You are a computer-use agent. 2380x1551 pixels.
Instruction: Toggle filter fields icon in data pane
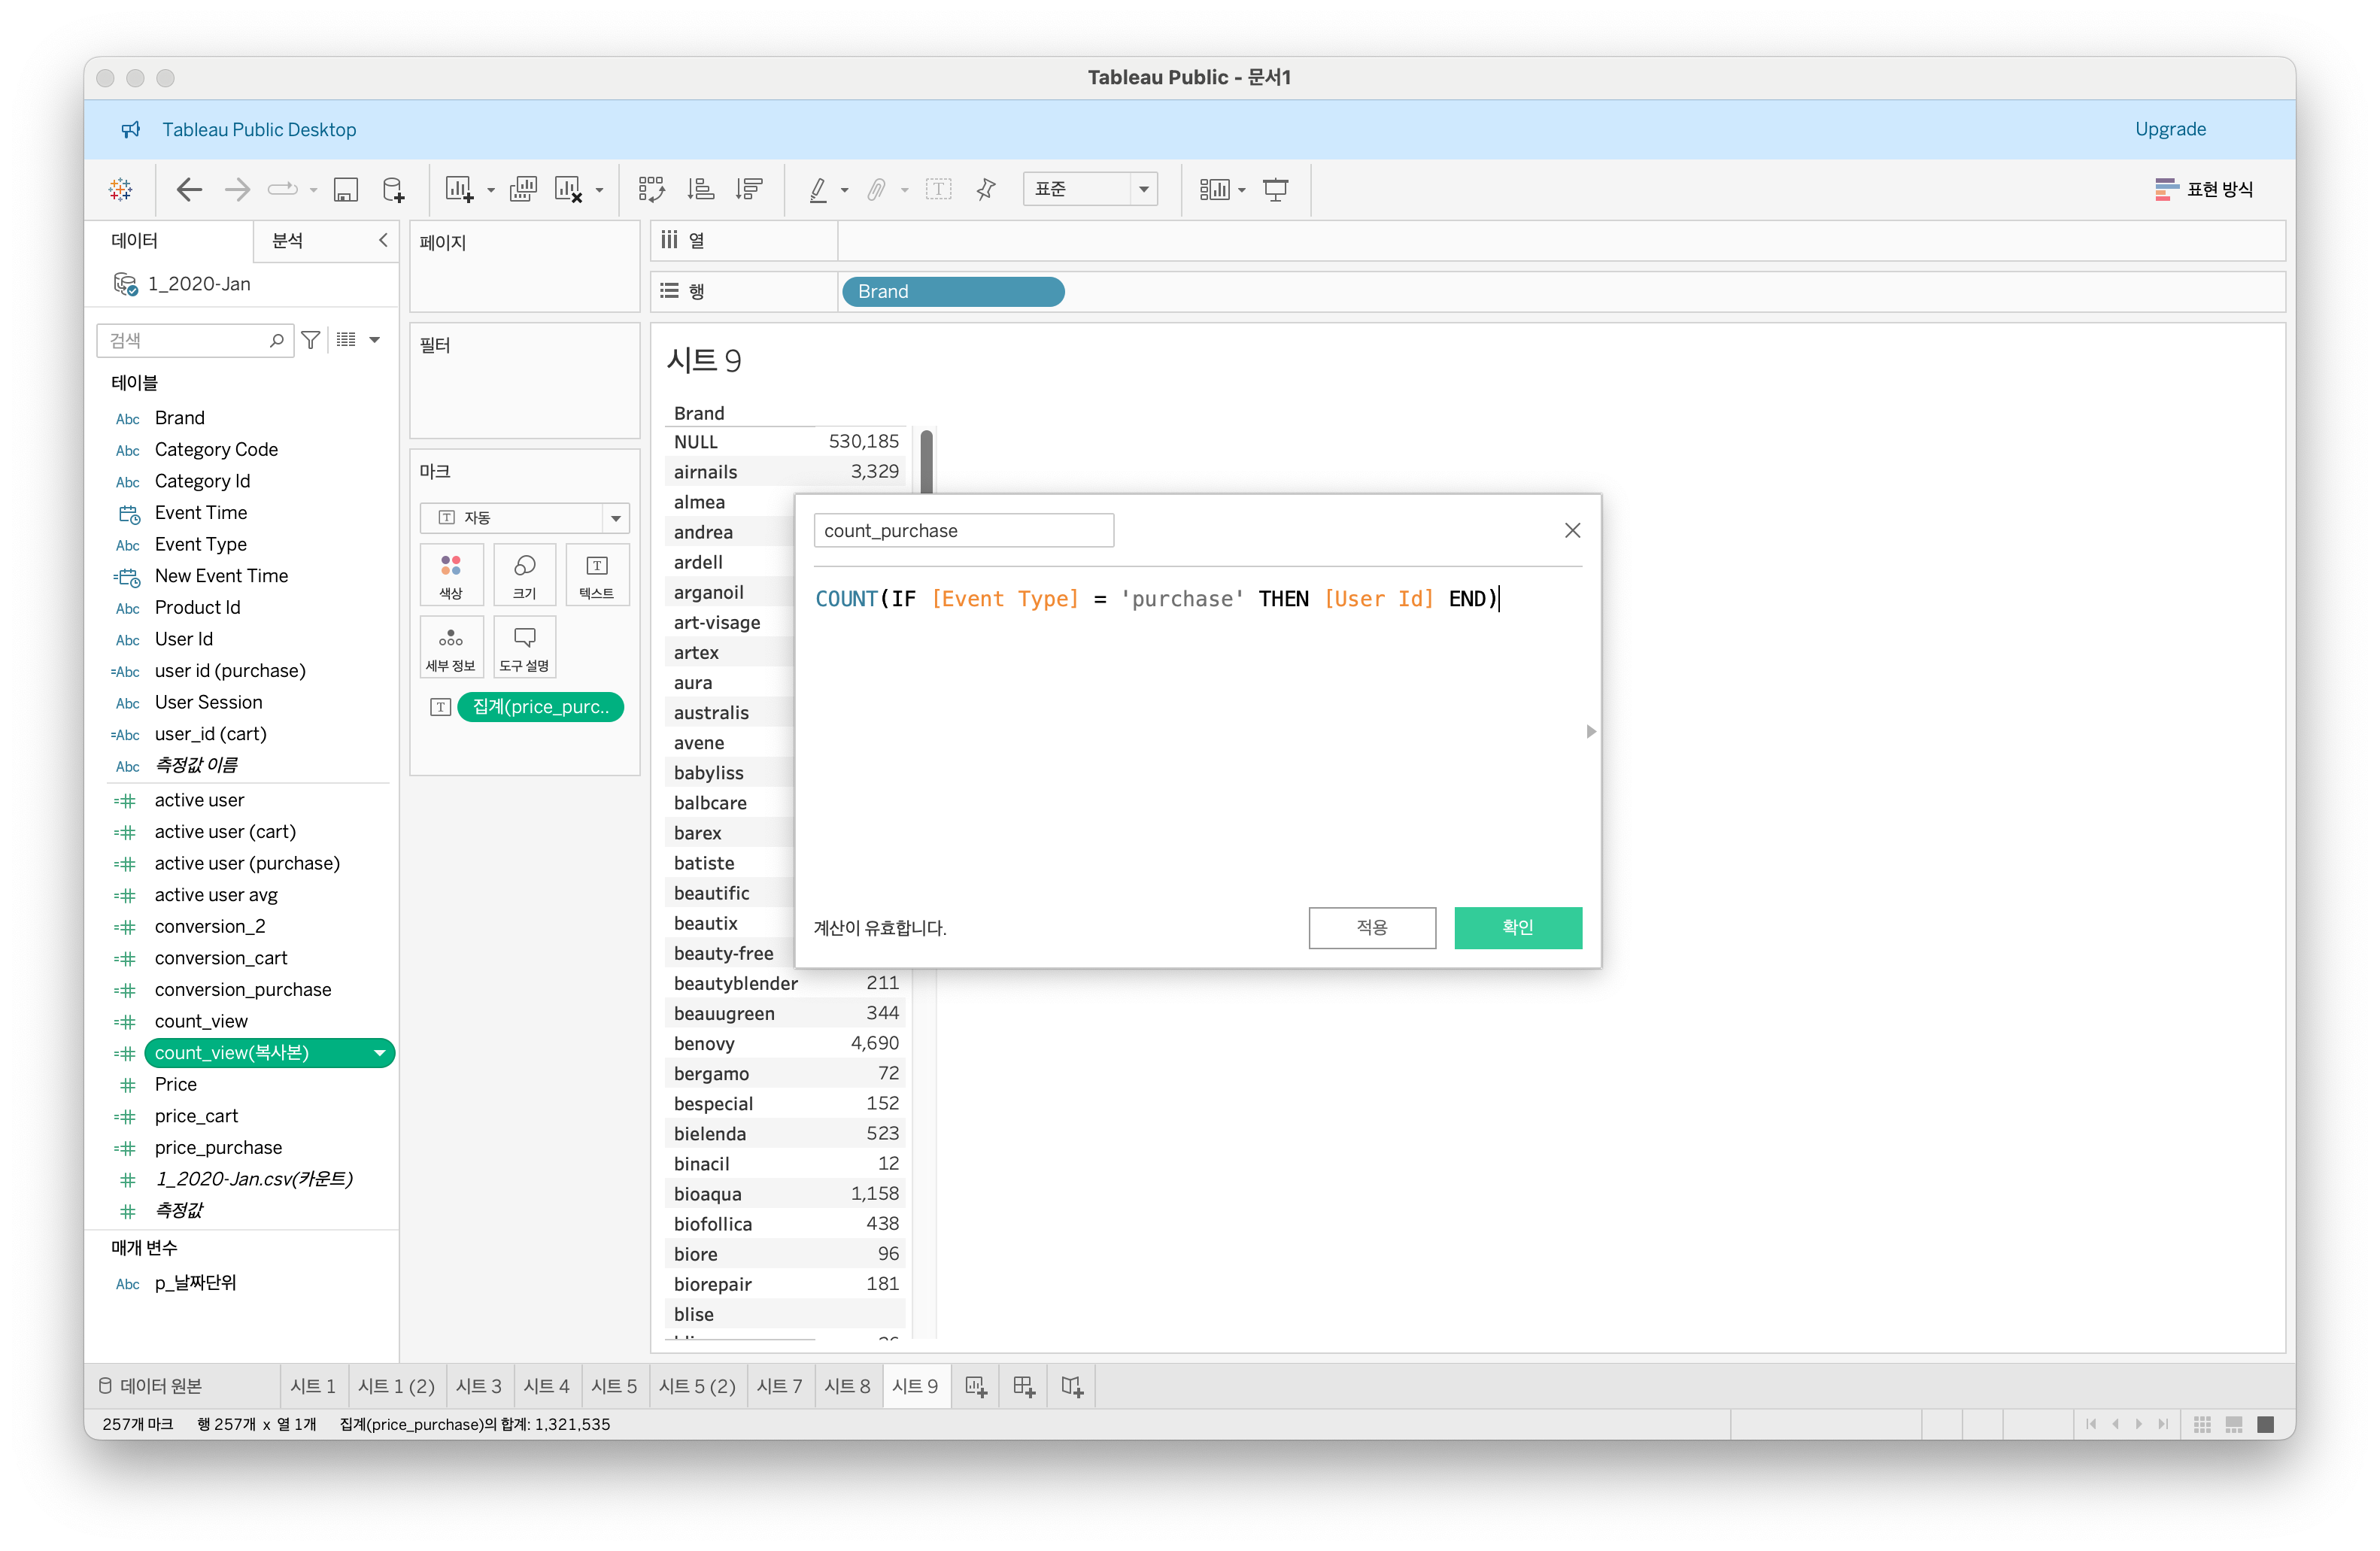click(x=311, y=341)
